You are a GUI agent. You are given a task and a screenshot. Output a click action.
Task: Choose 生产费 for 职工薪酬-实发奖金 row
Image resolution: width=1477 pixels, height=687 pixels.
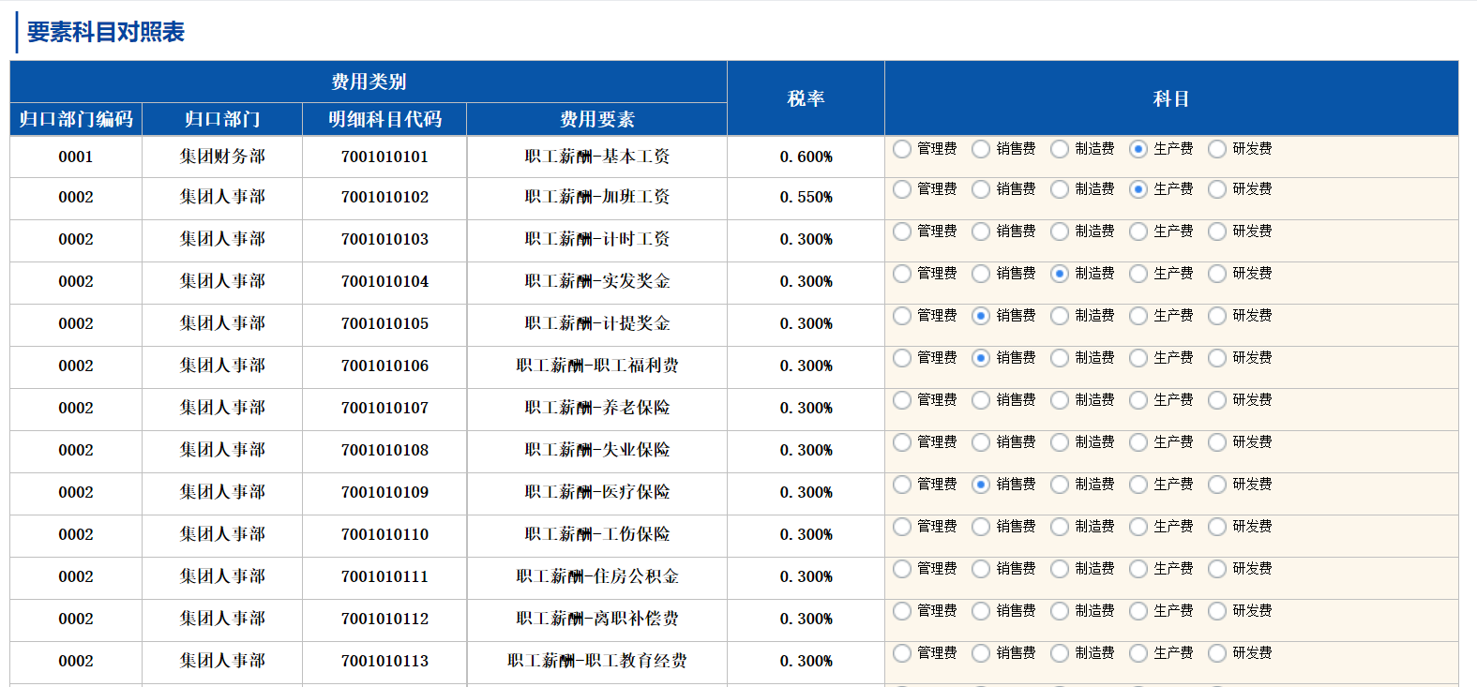1138,274
